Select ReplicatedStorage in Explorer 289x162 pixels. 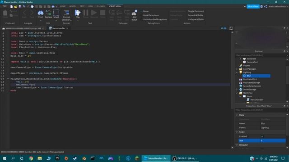coord(252,83)
